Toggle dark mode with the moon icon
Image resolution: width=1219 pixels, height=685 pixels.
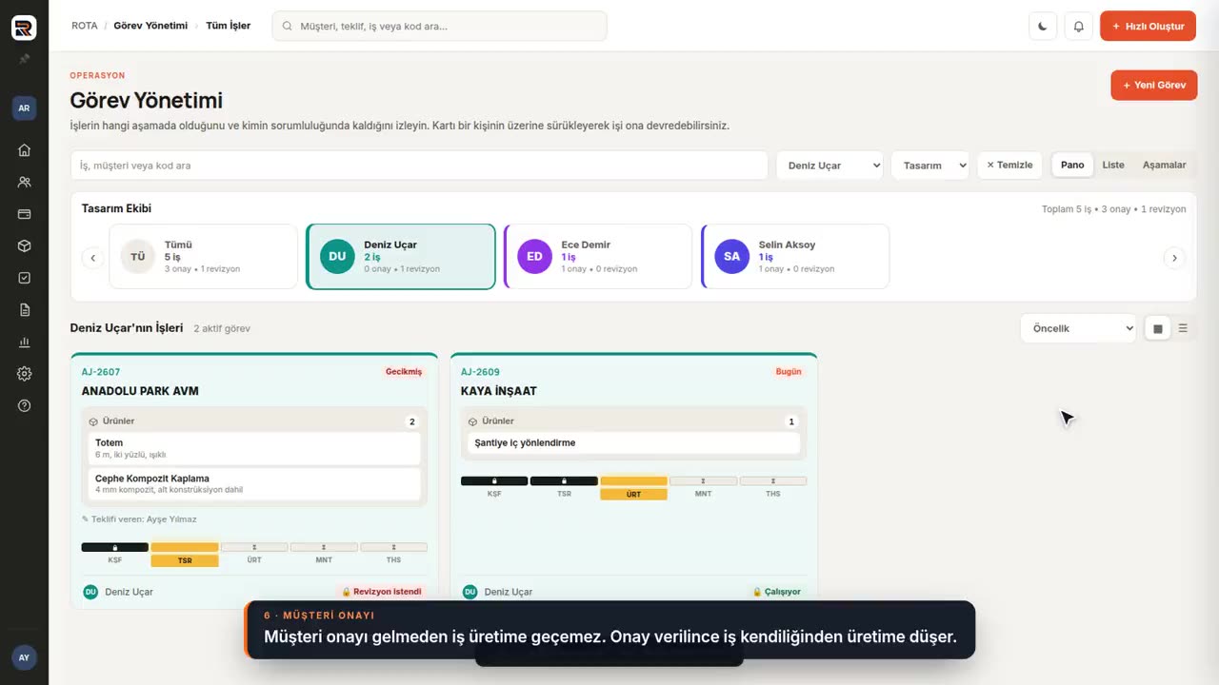[1043, 27]
